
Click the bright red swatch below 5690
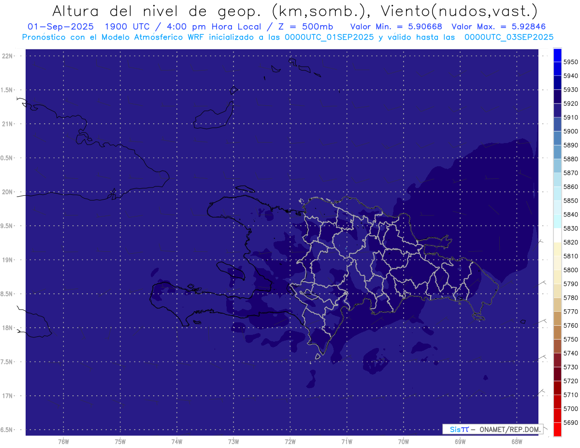pos(557,430)
